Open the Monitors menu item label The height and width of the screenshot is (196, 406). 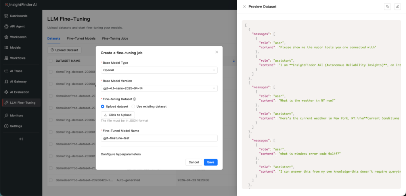[x=17, y=115]
